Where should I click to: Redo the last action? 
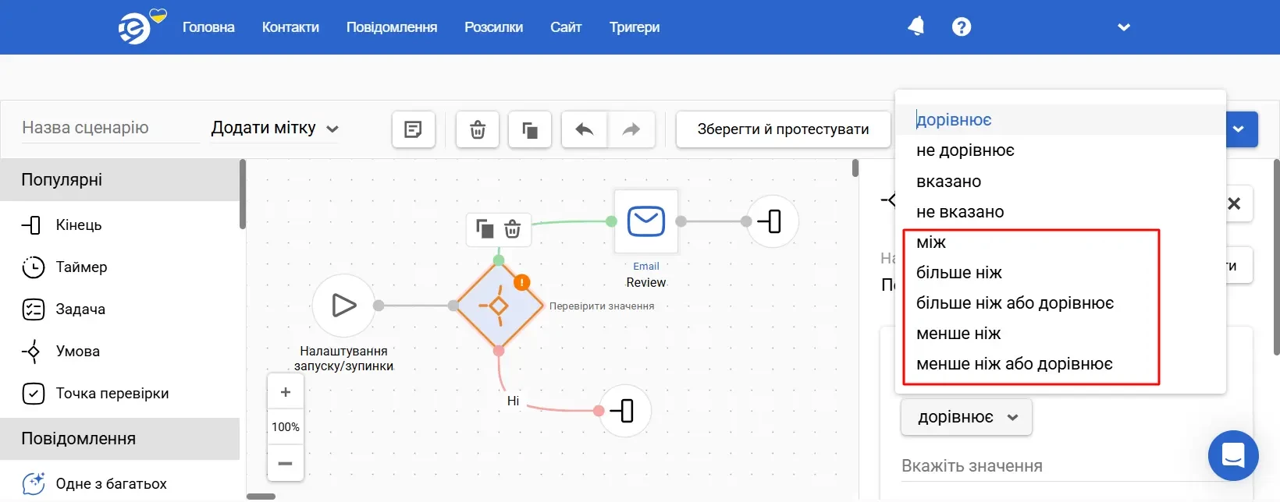click(631, 129)
